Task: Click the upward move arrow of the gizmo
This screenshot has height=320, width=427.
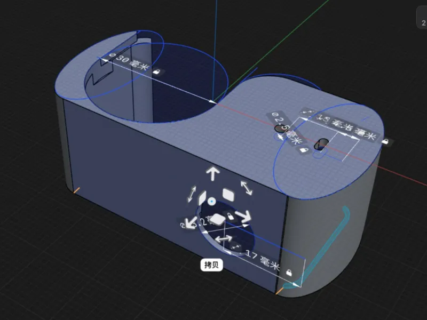Action: click(x=212, y=174)
